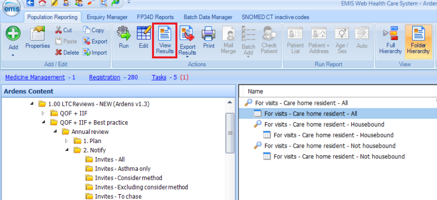The height and width of the screenshot is (200, 437).
Task: Click Export in the Add / Edit group
Action: tap(96, 41)
